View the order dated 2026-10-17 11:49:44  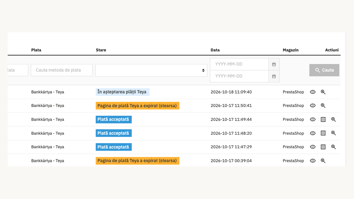coord(313,119)
